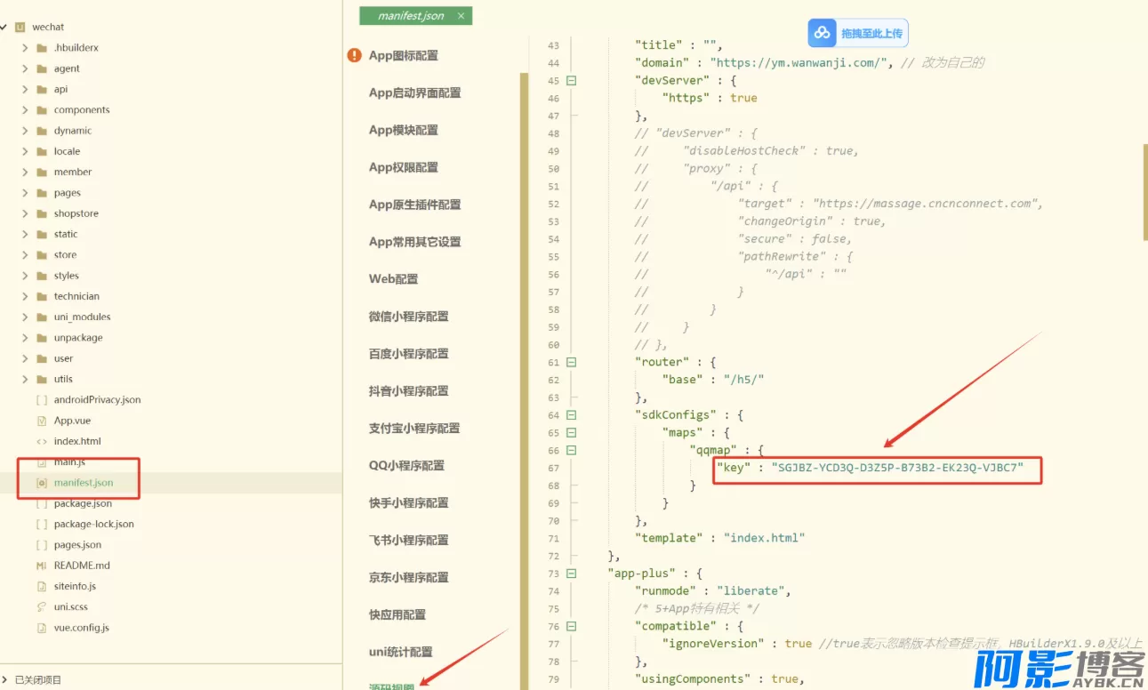
Task: Open App权限配置 section
Action: click(x=403, y=167)
